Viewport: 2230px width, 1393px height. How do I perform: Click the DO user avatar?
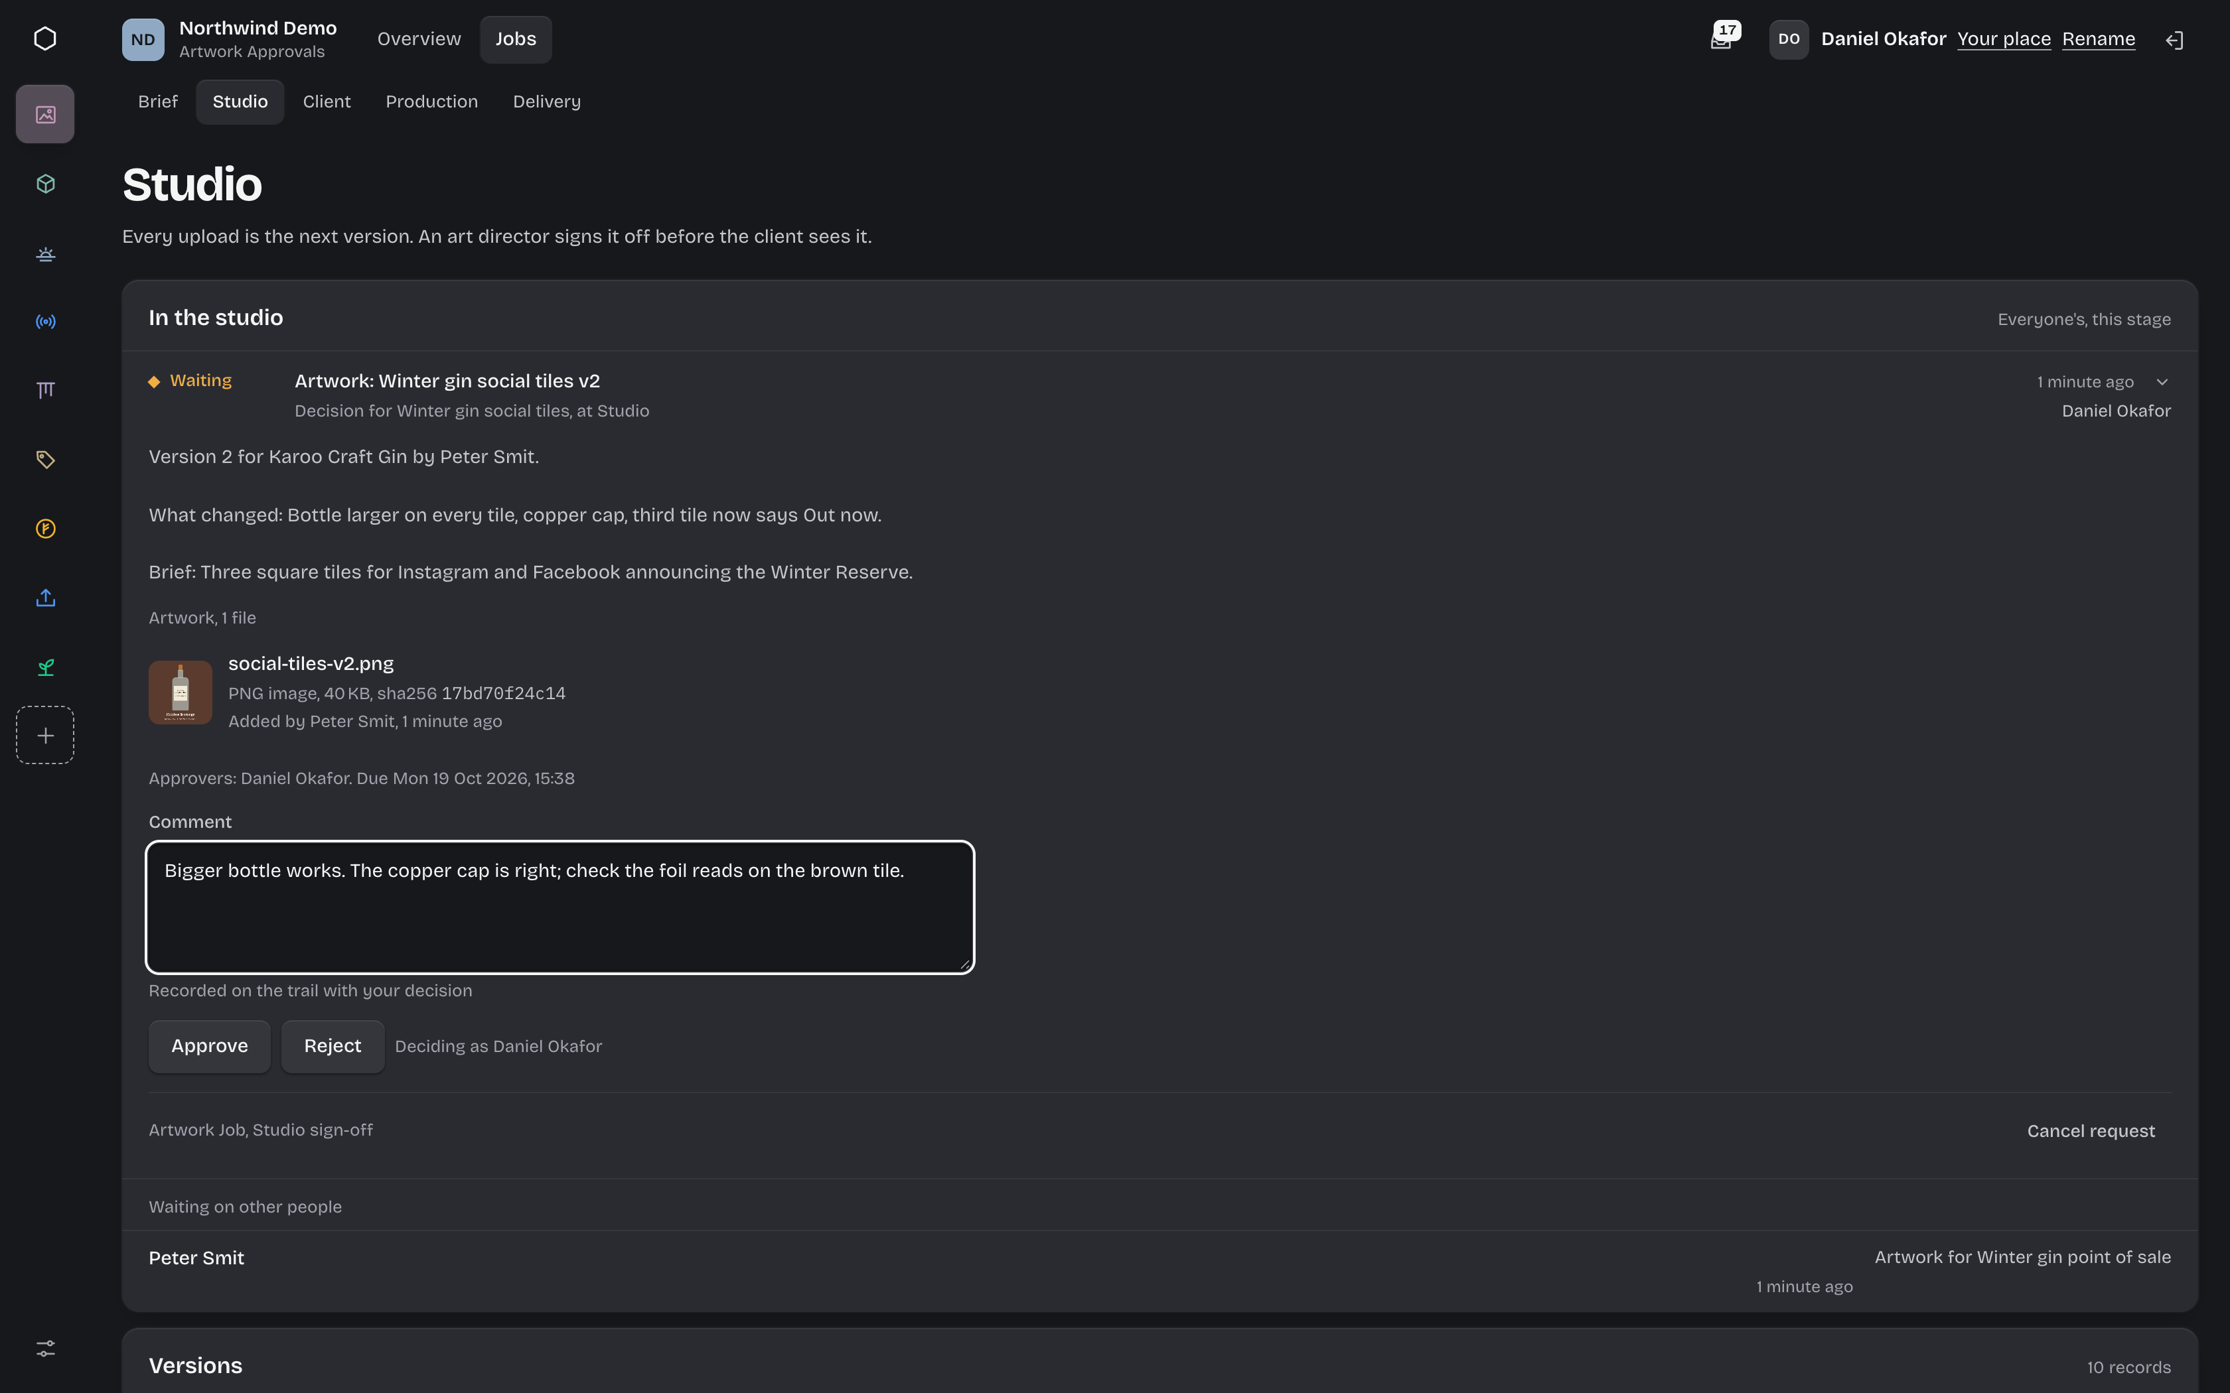(1789, 40)
